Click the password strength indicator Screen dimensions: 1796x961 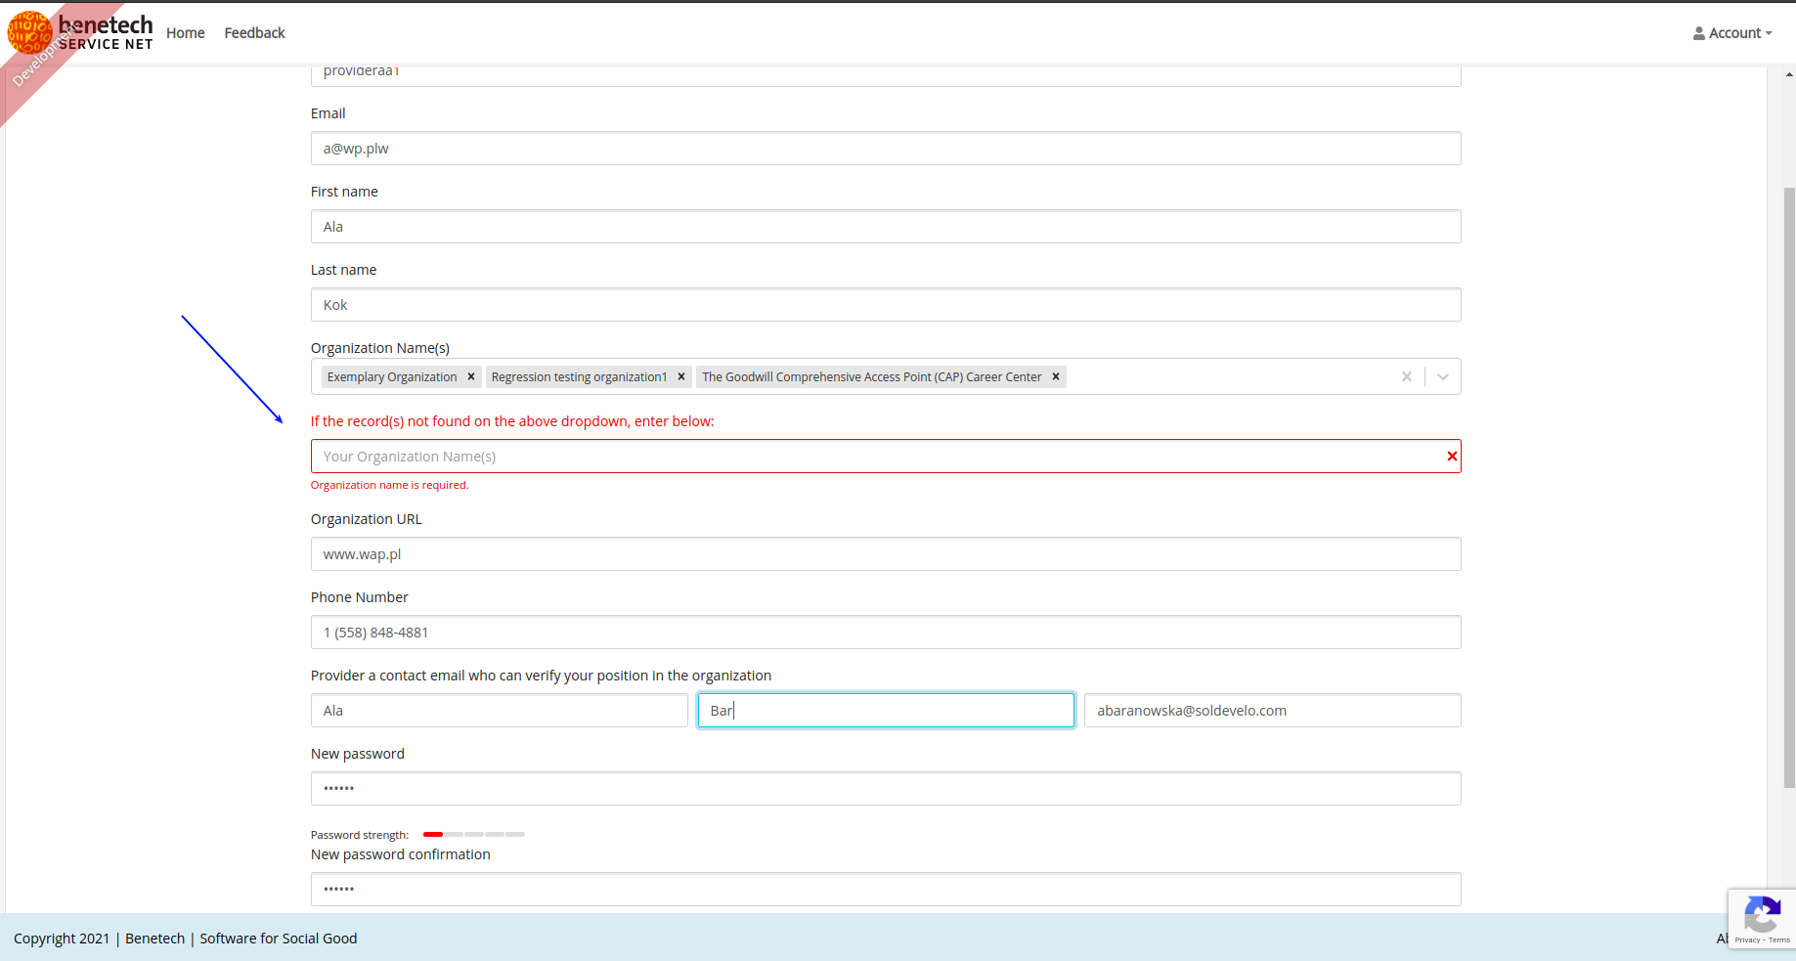click(x=473, y=834)
